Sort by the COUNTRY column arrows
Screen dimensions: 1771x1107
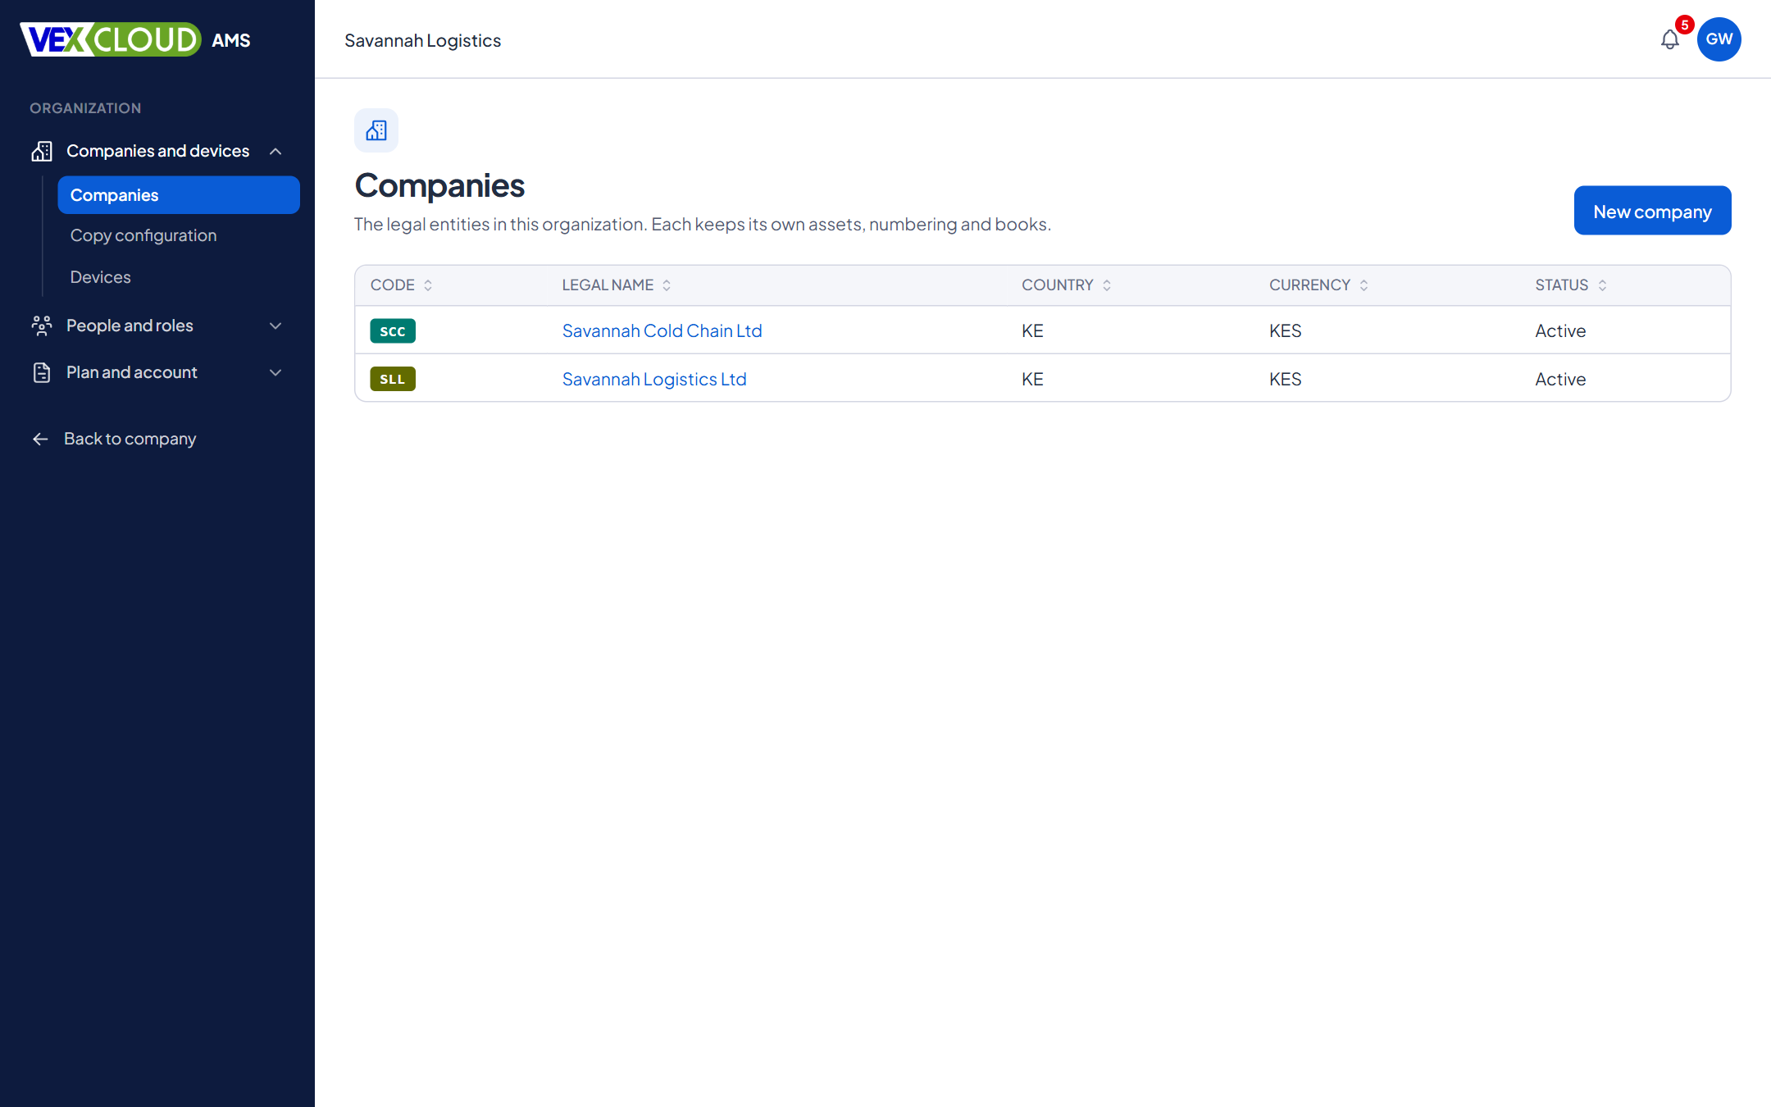1107,285
